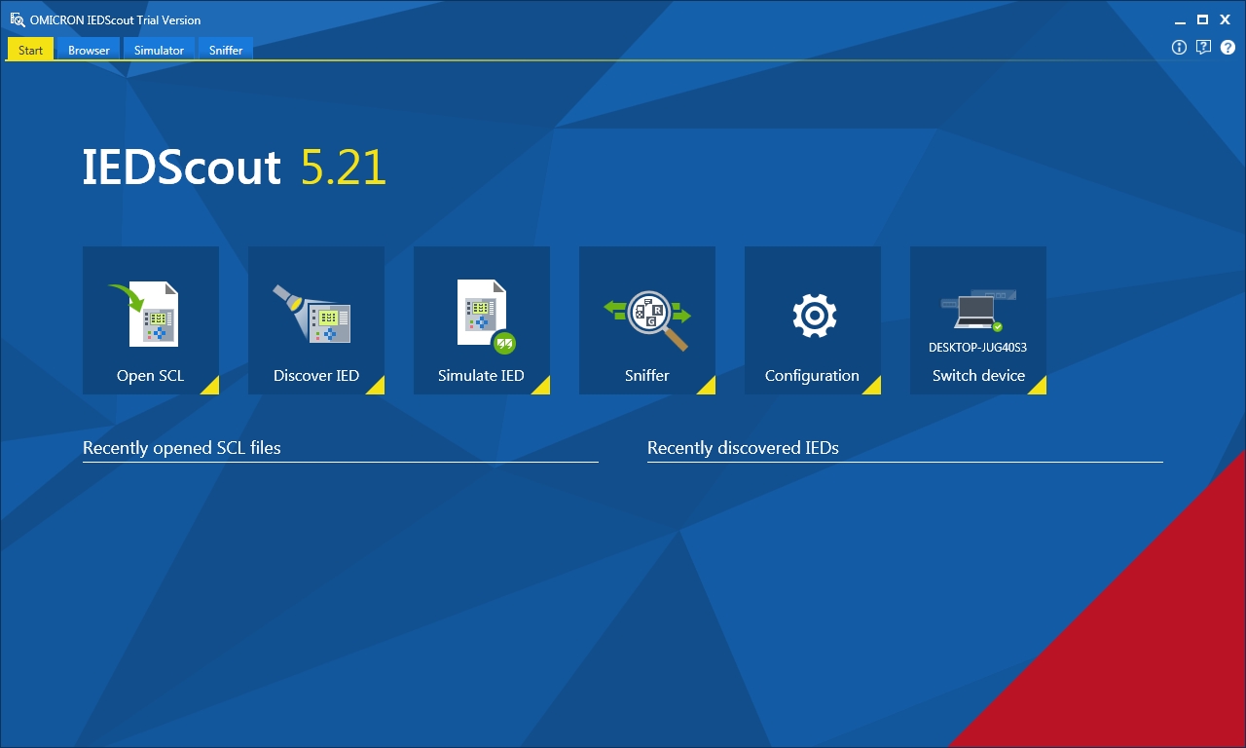Expand the yellow corner on Simulate IED tile
Screen dimensions: 1246x748
542,387
